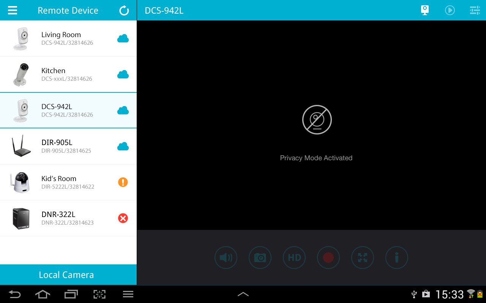Go to the Android home screen
This screenshot has height=303, width=486.
point(43,294)
